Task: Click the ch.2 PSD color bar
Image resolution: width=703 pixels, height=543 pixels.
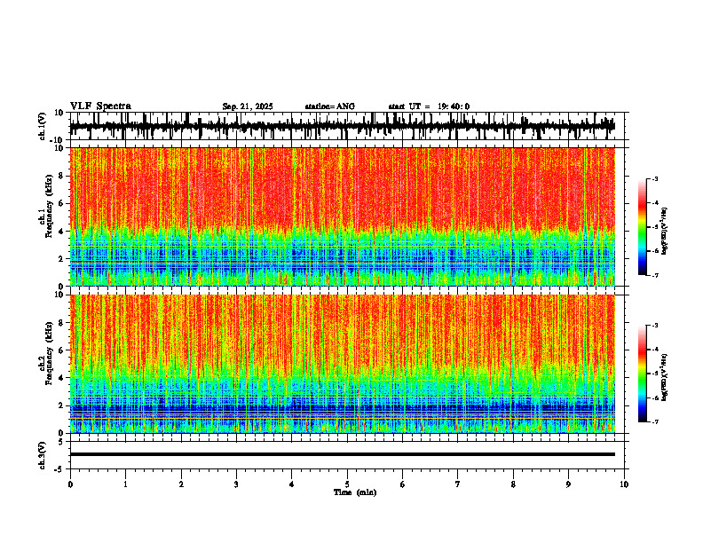Action: 643,374
